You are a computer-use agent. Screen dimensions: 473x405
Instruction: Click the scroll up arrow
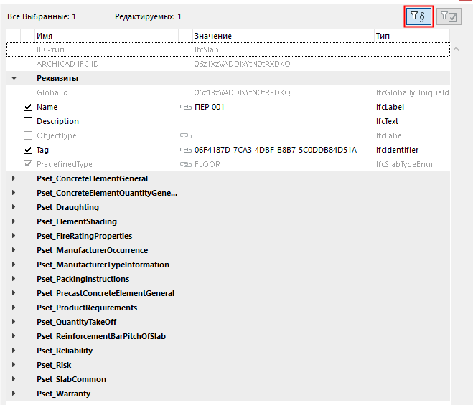pos(456,49)
